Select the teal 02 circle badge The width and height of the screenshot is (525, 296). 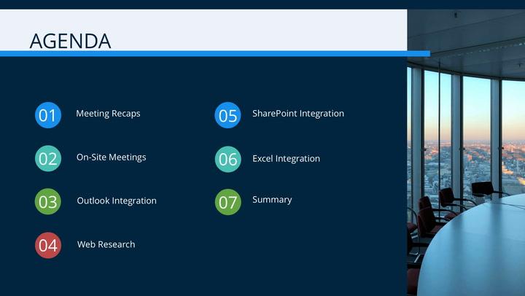coord(47,159)
